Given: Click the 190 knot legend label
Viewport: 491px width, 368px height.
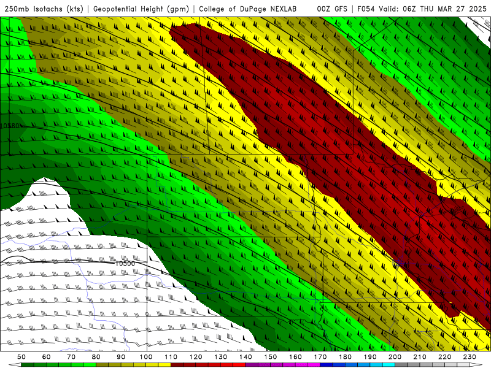Looking at the screenshot, I should point(370,357).
